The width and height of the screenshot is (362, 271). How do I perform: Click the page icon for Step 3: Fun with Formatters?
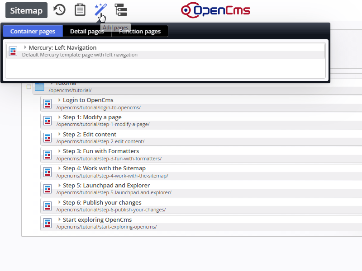[48, 154]
